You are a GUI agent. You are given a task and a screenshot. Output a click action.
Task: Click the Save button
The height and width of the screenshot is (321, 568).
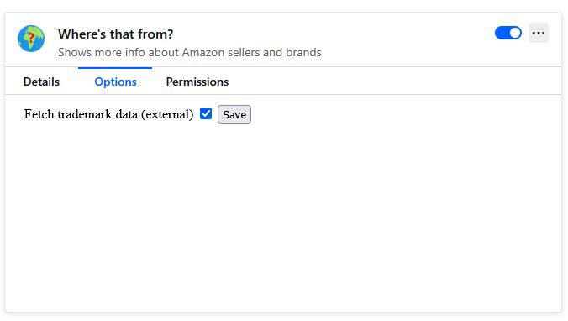click(x=234, y=114)
